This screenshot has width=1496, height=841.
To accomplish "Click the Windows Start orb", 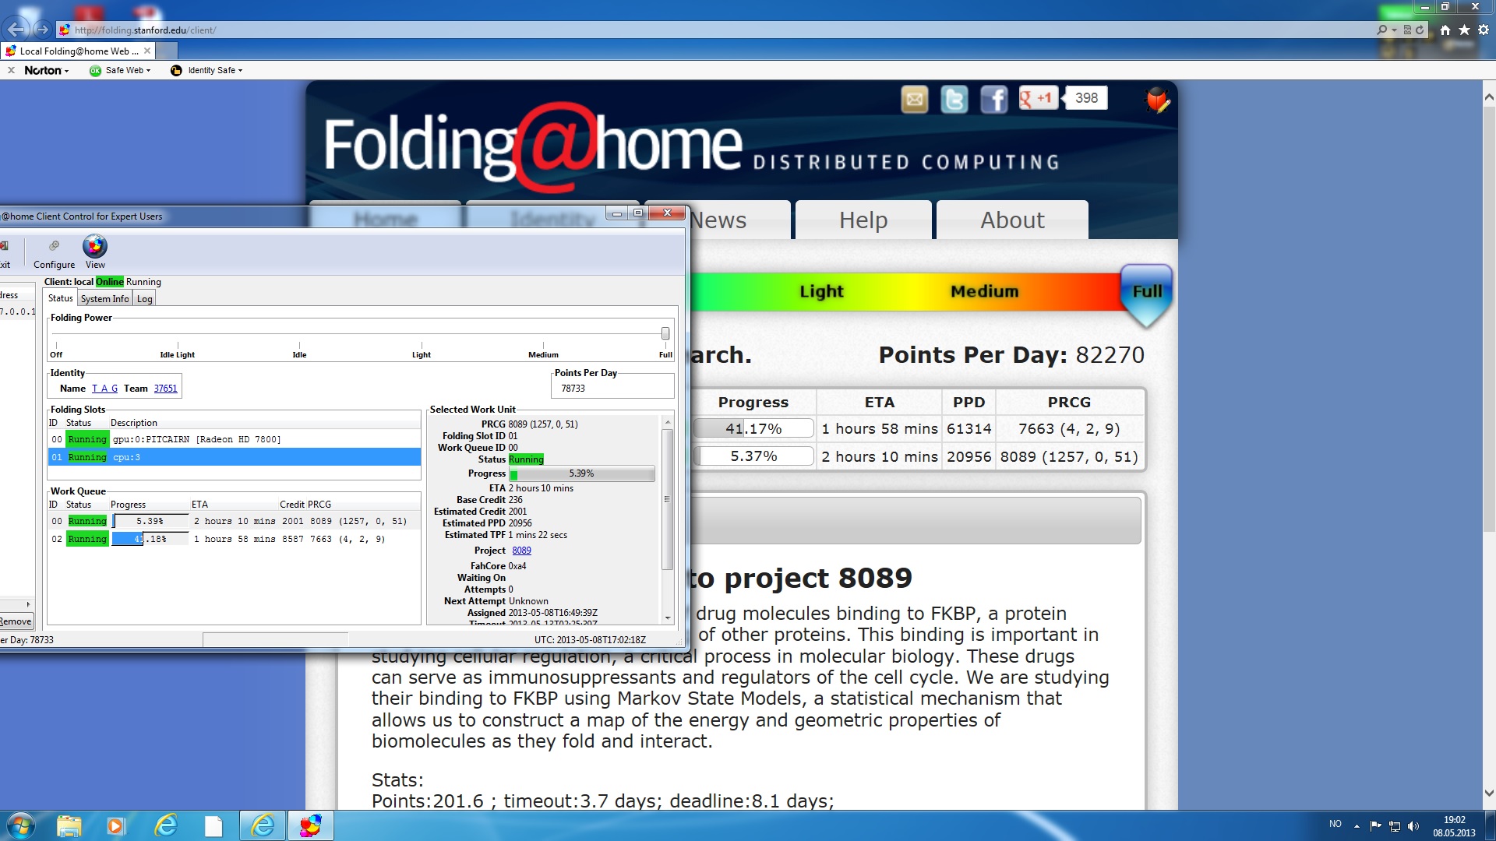I will tap(20, 825).
